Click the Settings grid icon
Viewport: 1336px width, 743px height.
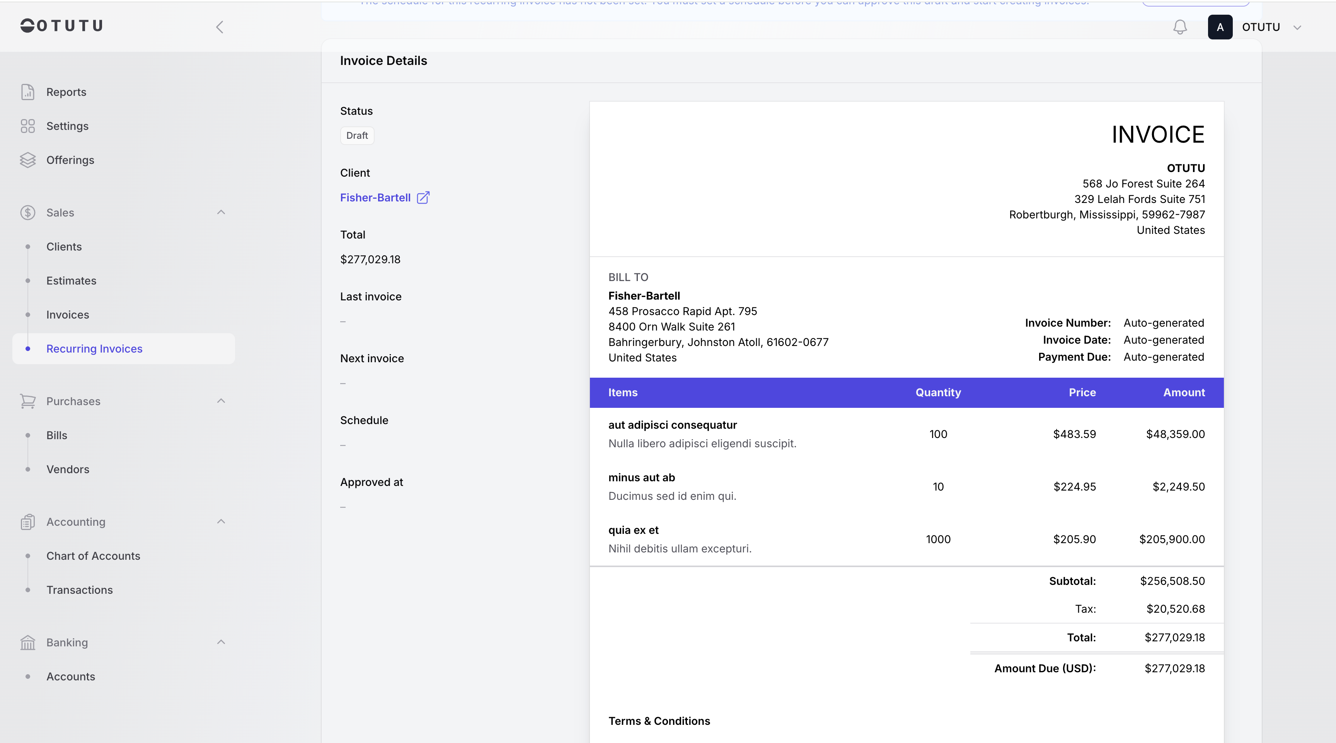(27, 126)
